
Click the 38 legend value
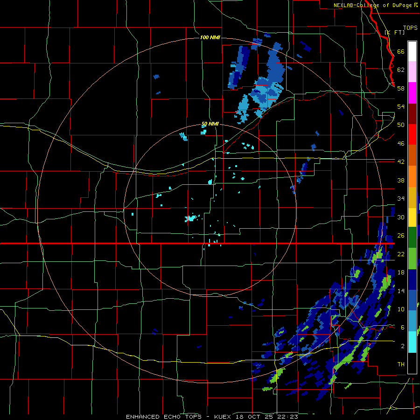401,180
